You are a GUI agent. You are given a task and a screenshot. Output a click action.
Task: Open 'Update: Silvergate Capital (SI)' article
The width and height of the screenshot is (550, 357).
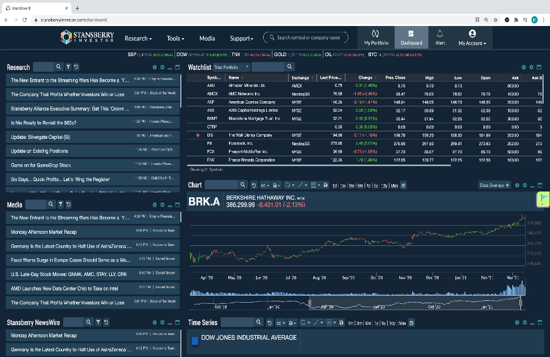click(x=93, y=137)
